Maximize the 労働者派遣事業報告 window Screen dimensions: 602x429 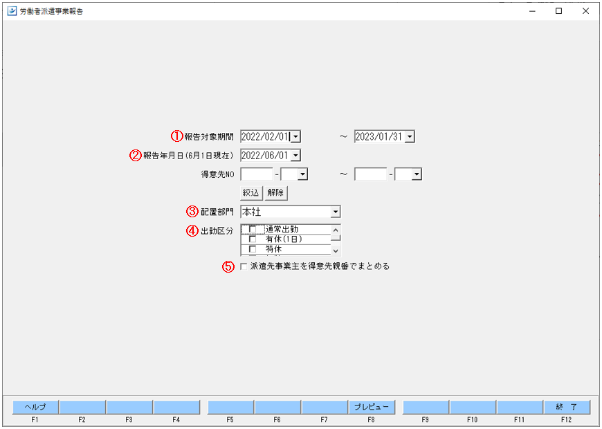tap(559, 11)
